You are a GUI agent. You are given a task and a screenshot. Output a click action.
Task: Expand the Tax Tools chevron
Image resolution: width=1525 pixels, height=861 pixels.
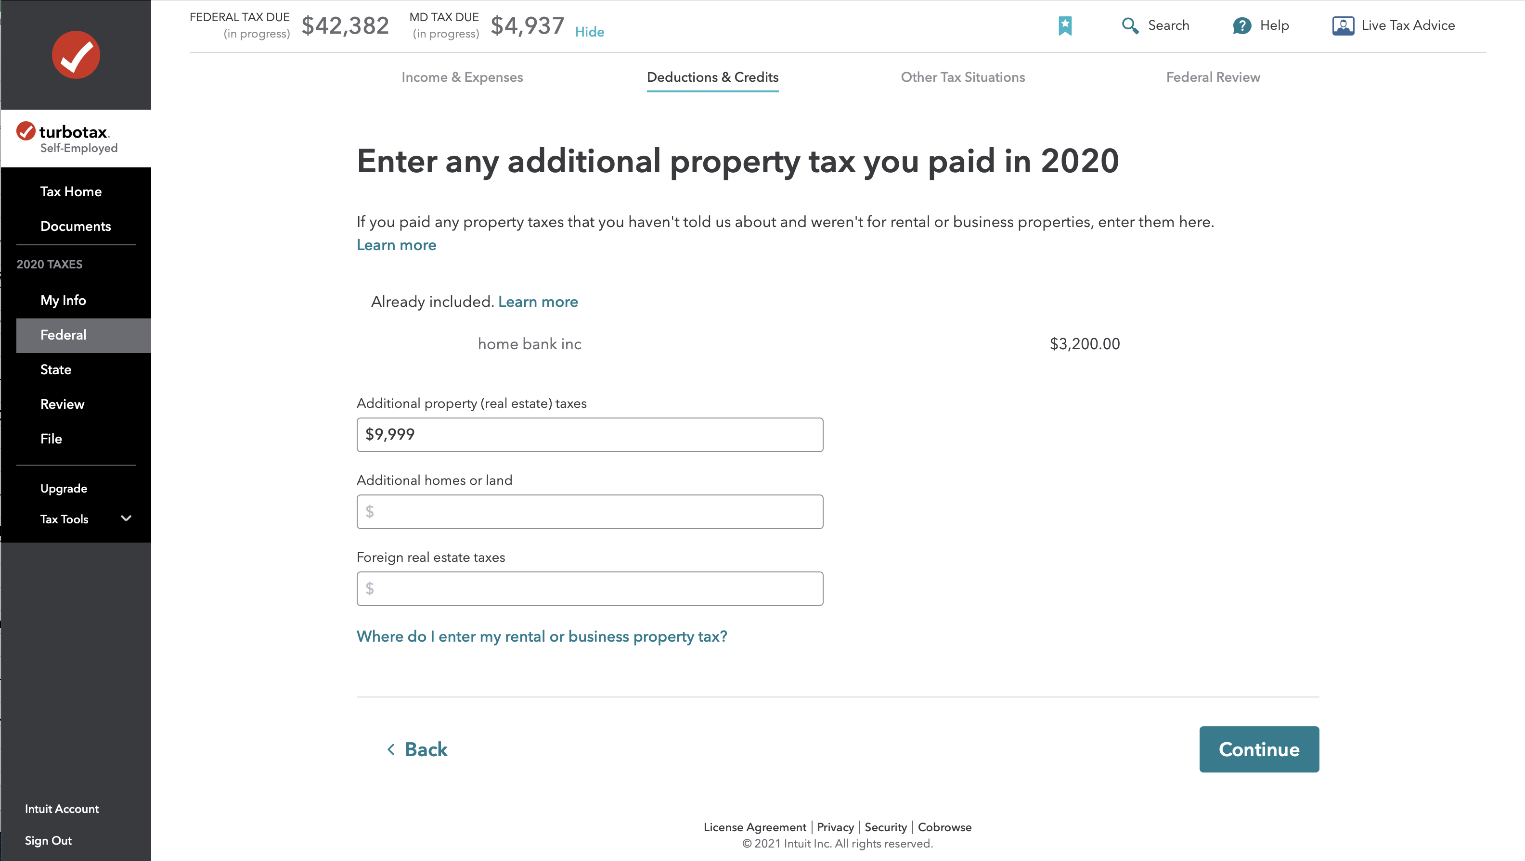[126, 519]
